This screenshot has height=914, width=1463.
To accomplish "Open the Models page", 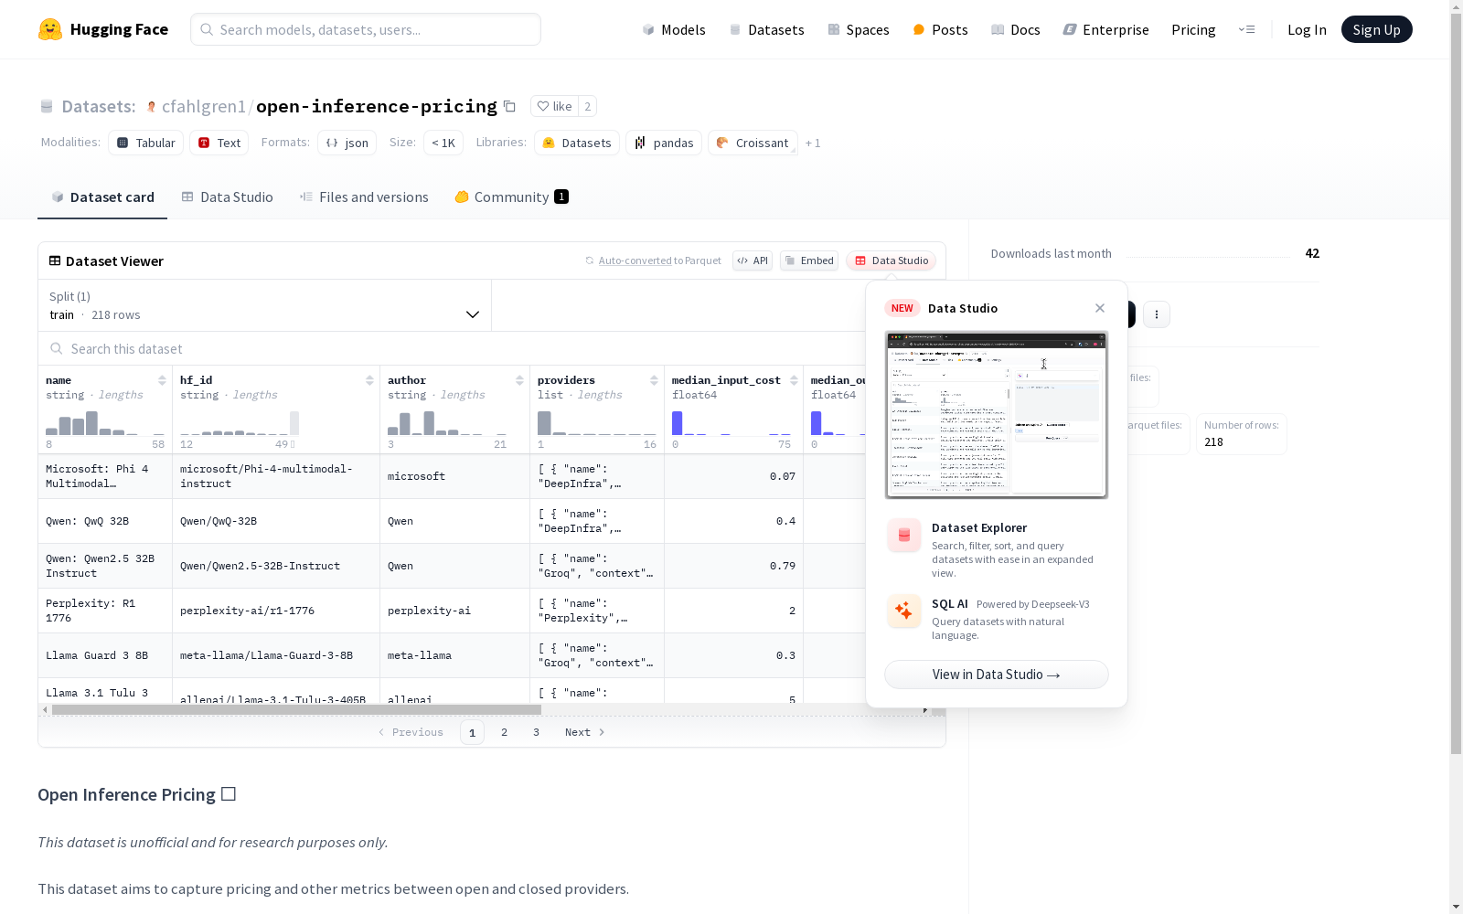I will [674, 29].
